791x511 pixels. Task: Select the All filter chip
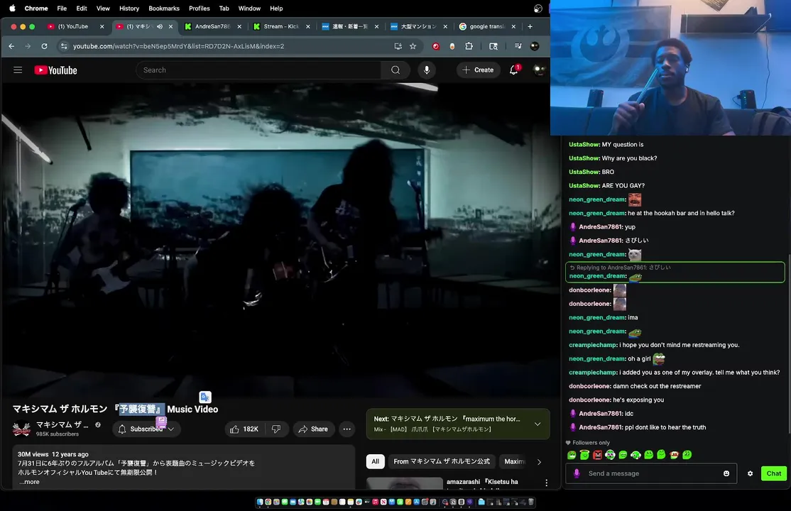point(376,461)
